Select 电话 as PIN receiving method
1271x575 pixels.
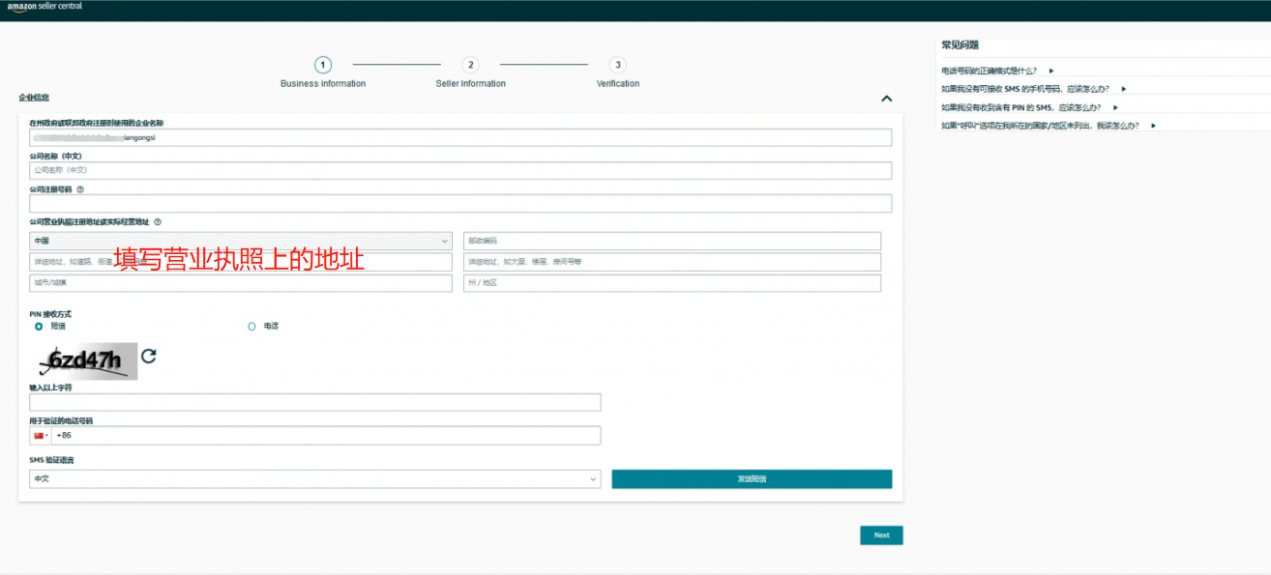pyautogui.click(x=251, y=327)
